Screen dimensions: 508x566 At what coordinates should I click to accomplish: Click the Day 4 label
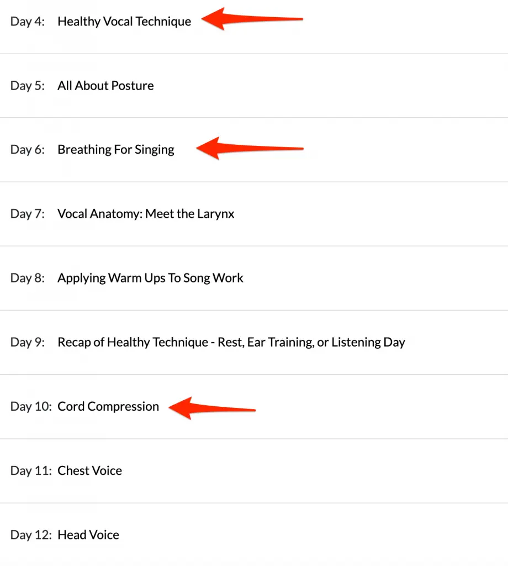(28, 22)
